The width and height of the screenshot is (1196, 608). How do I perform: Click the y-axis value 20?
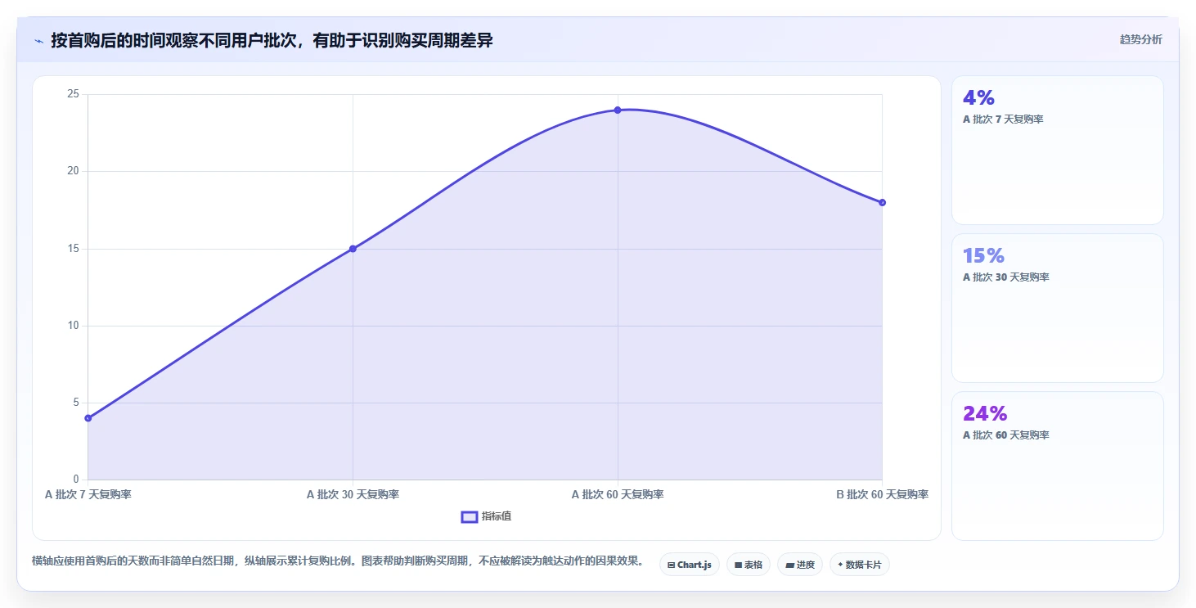(x=73, y=171)
